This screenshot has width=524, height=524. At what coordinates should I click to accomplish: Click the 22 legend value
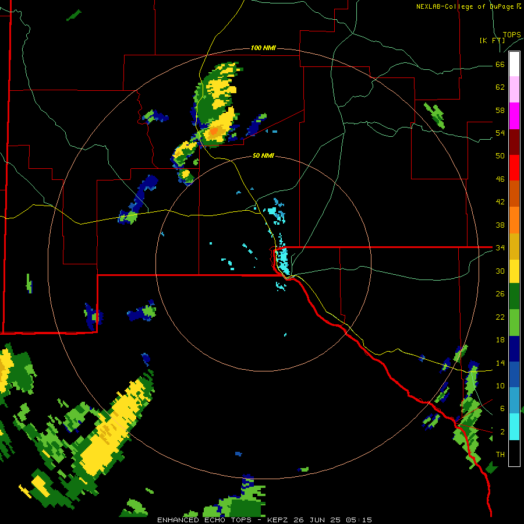point(500,317)
